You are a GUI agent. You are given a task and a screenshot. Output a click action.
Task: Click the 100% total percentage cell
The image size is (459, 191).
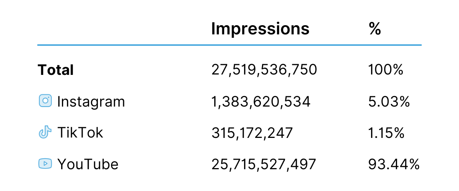tap(386, 70)
